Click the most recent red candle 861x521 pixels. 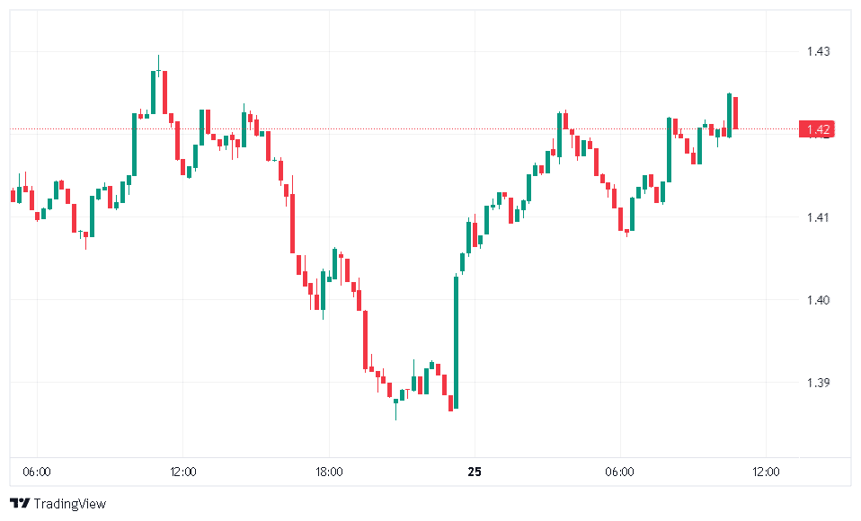(735, 112)
